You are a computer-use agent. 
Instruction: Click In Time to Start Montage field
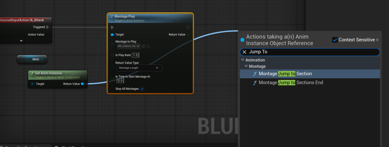pos(120,81)
